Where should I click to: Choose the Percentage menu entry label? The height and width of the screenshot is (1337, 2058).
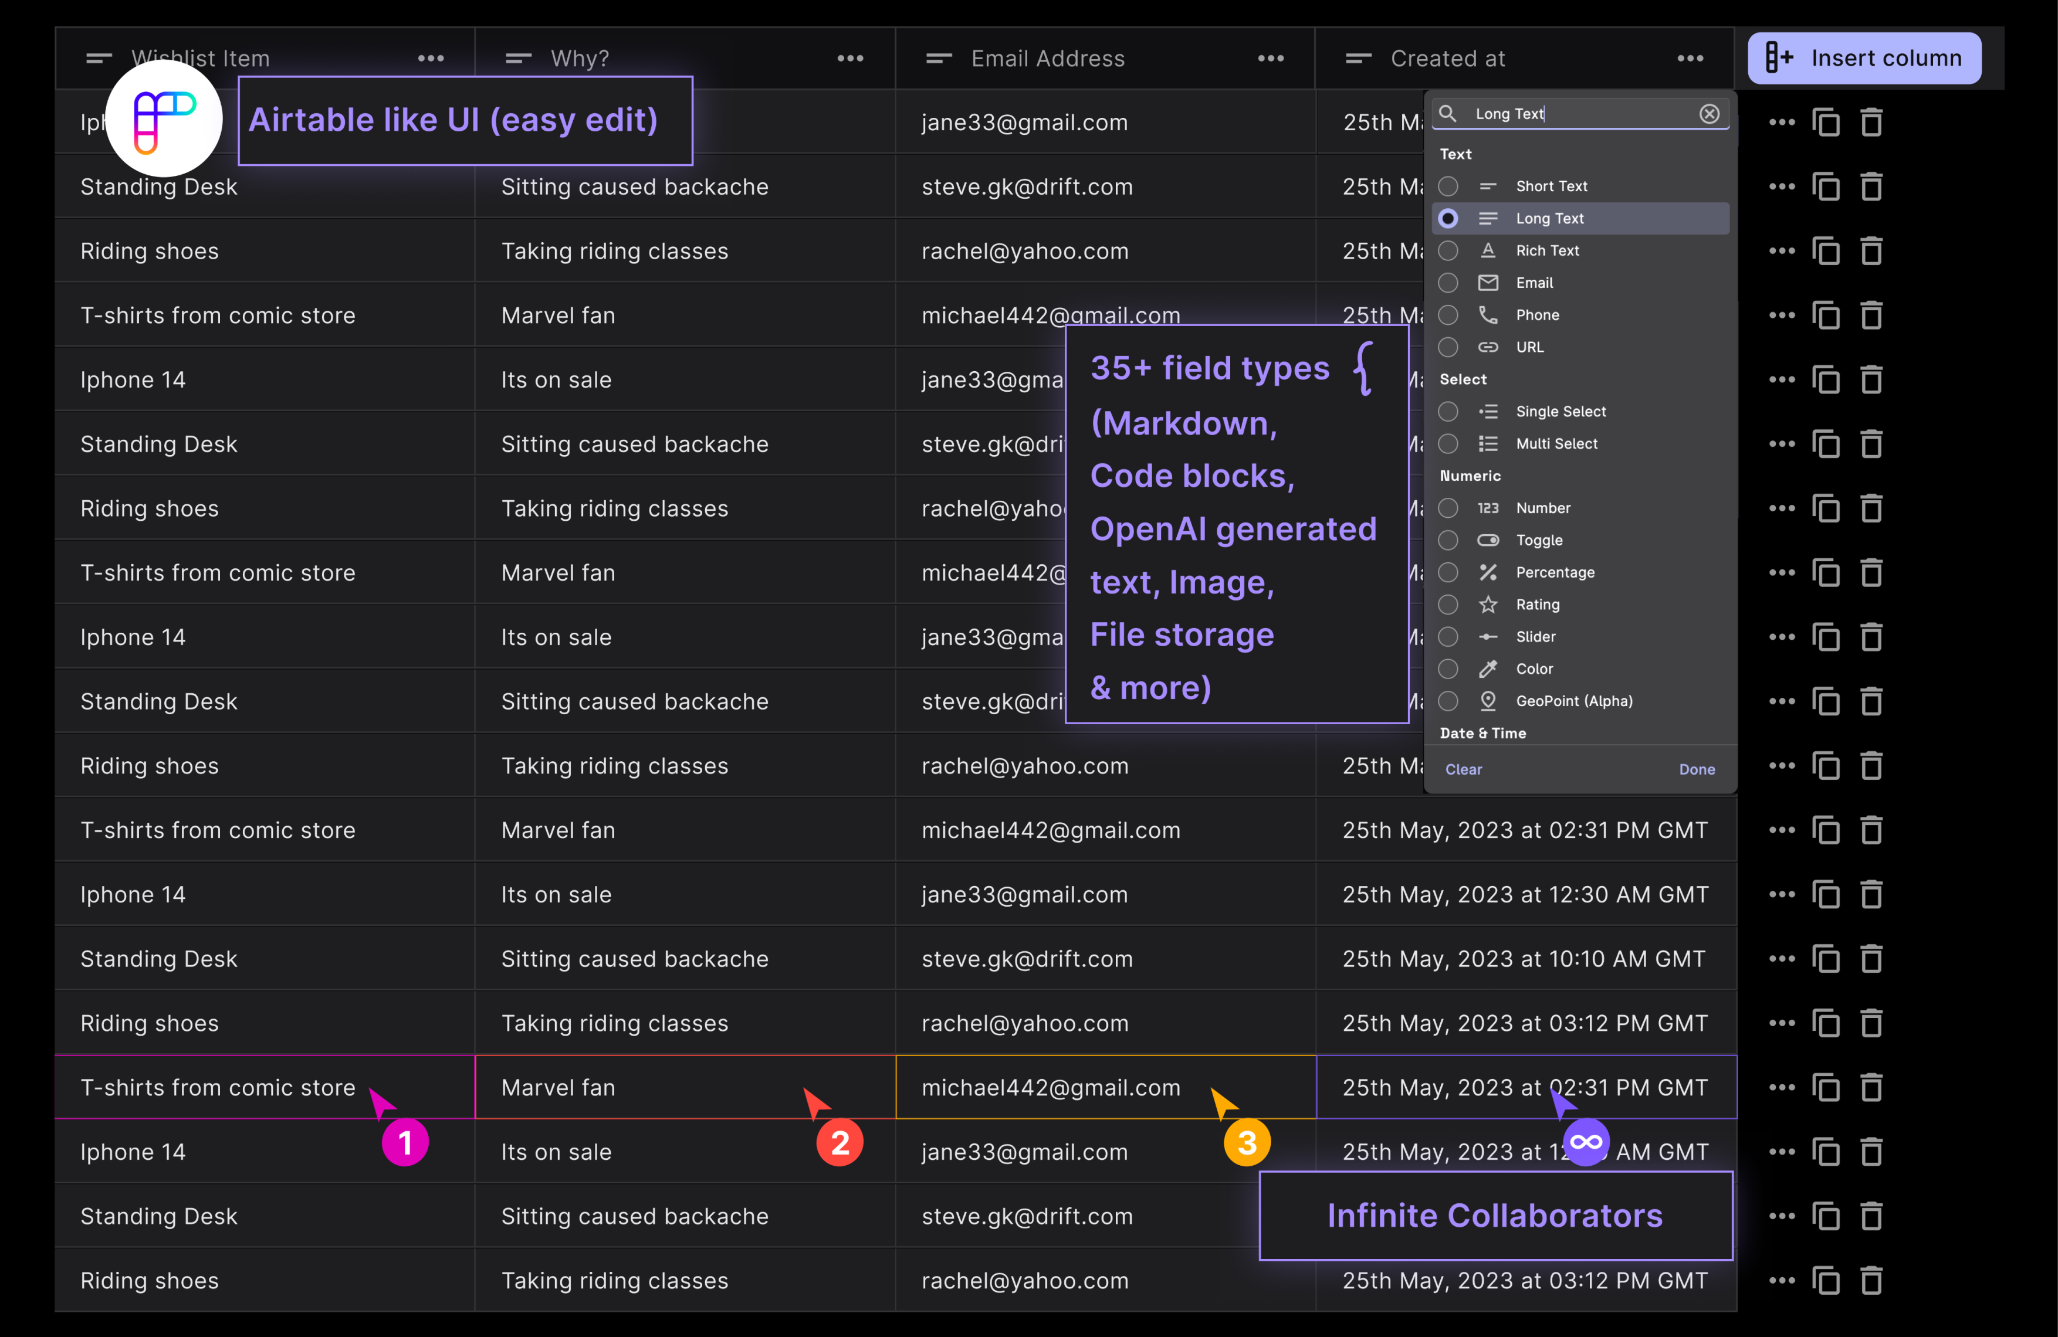[x=1555, y=572]
